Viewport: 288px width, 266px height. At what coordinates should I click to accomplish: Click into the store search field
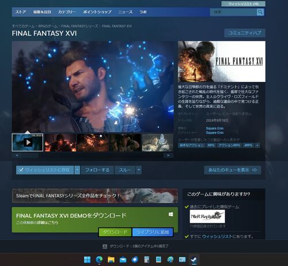[x=233, y=12]
